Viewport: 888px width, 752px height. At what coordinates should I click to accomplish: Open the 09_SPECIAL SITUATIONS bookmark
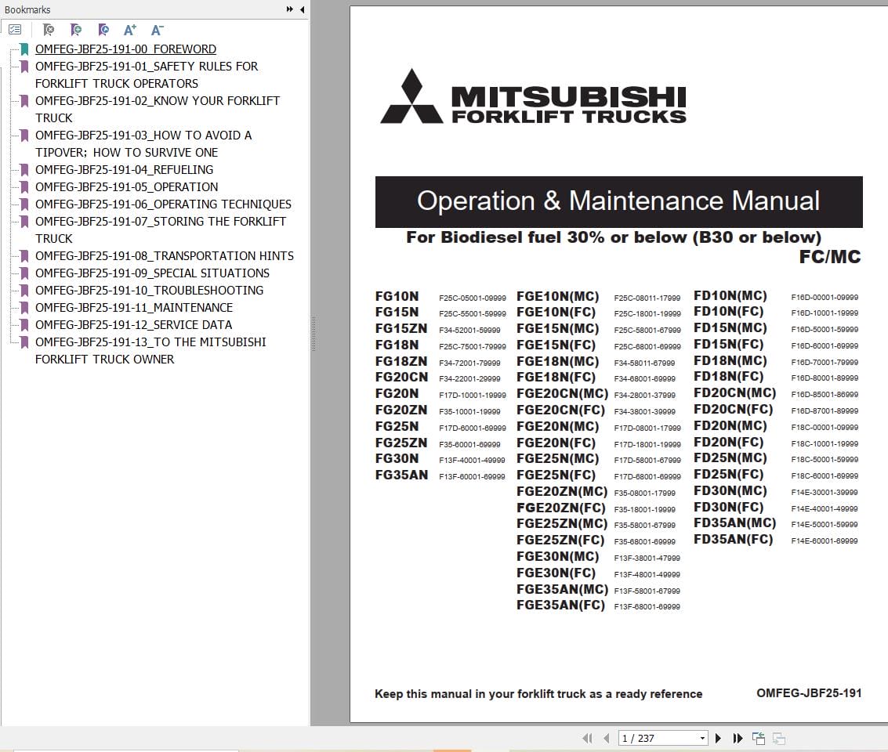152,273
